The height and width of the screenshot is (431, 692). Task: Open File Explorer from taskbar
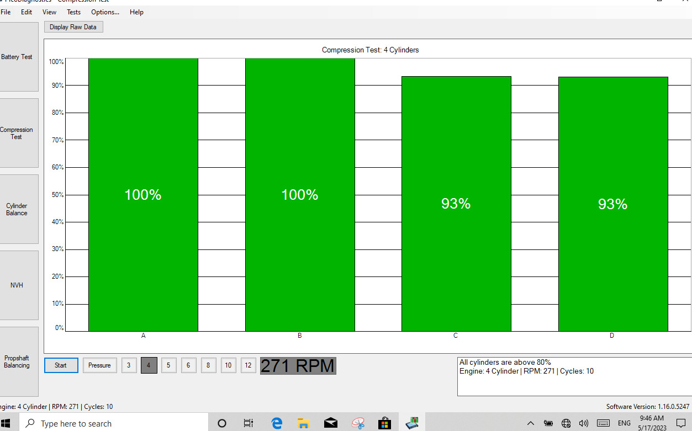[304, 423]
